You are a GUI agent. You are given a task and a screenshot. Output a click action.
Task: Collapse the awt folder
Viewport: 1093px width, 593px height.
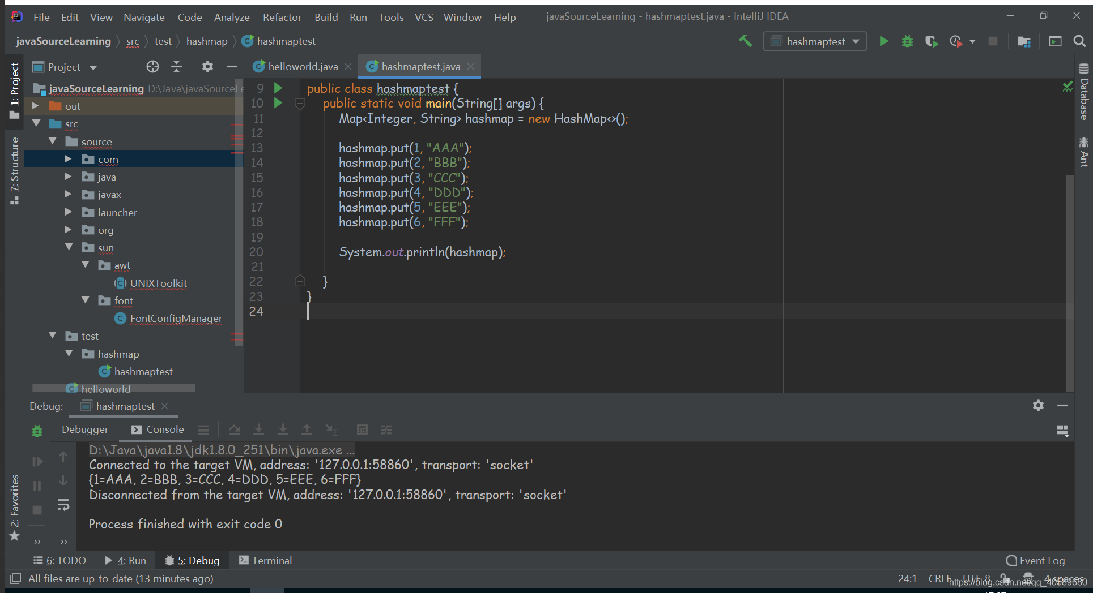(x=86, y=265)
